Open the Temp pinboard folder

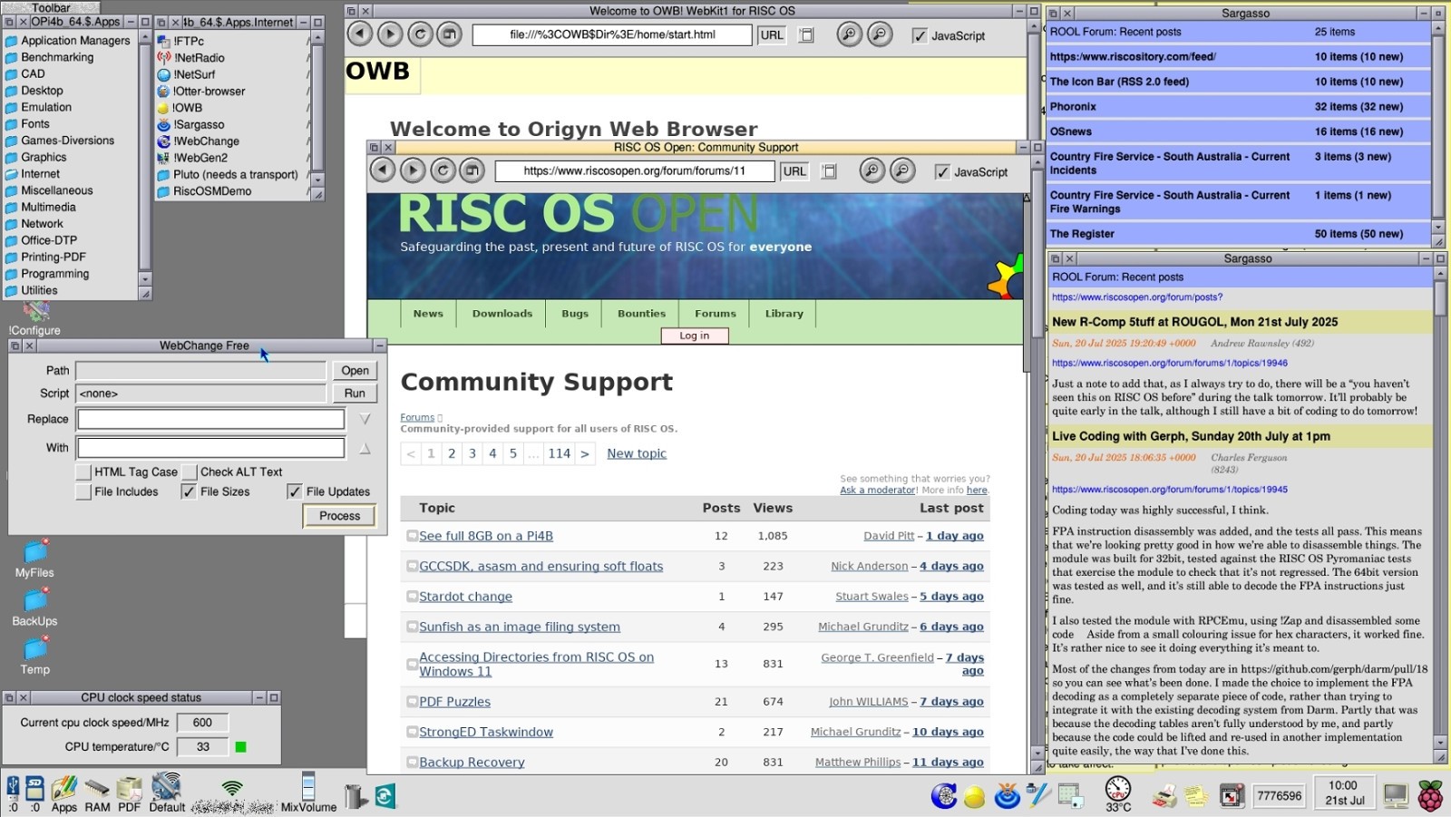point(35,656)
